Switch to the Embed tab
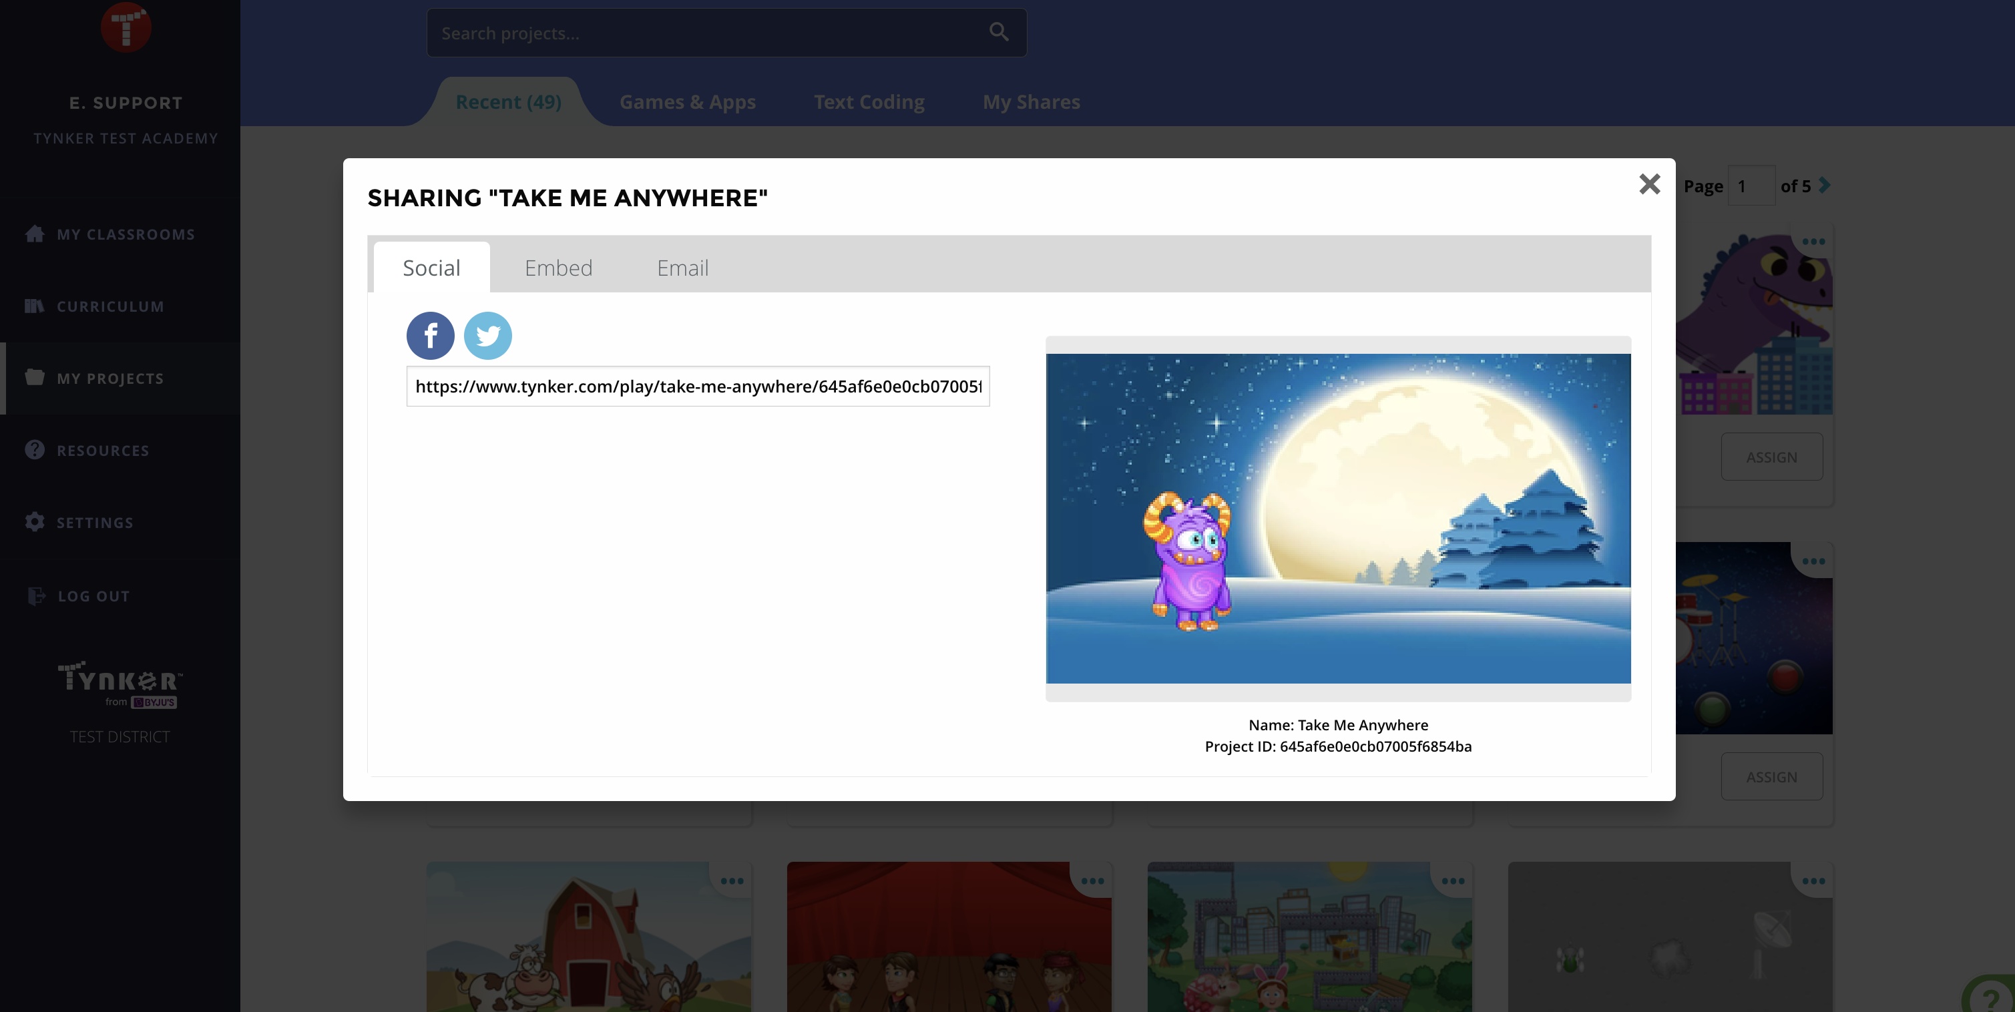Screen dimensions: 2015x1012 pos(559,268)
